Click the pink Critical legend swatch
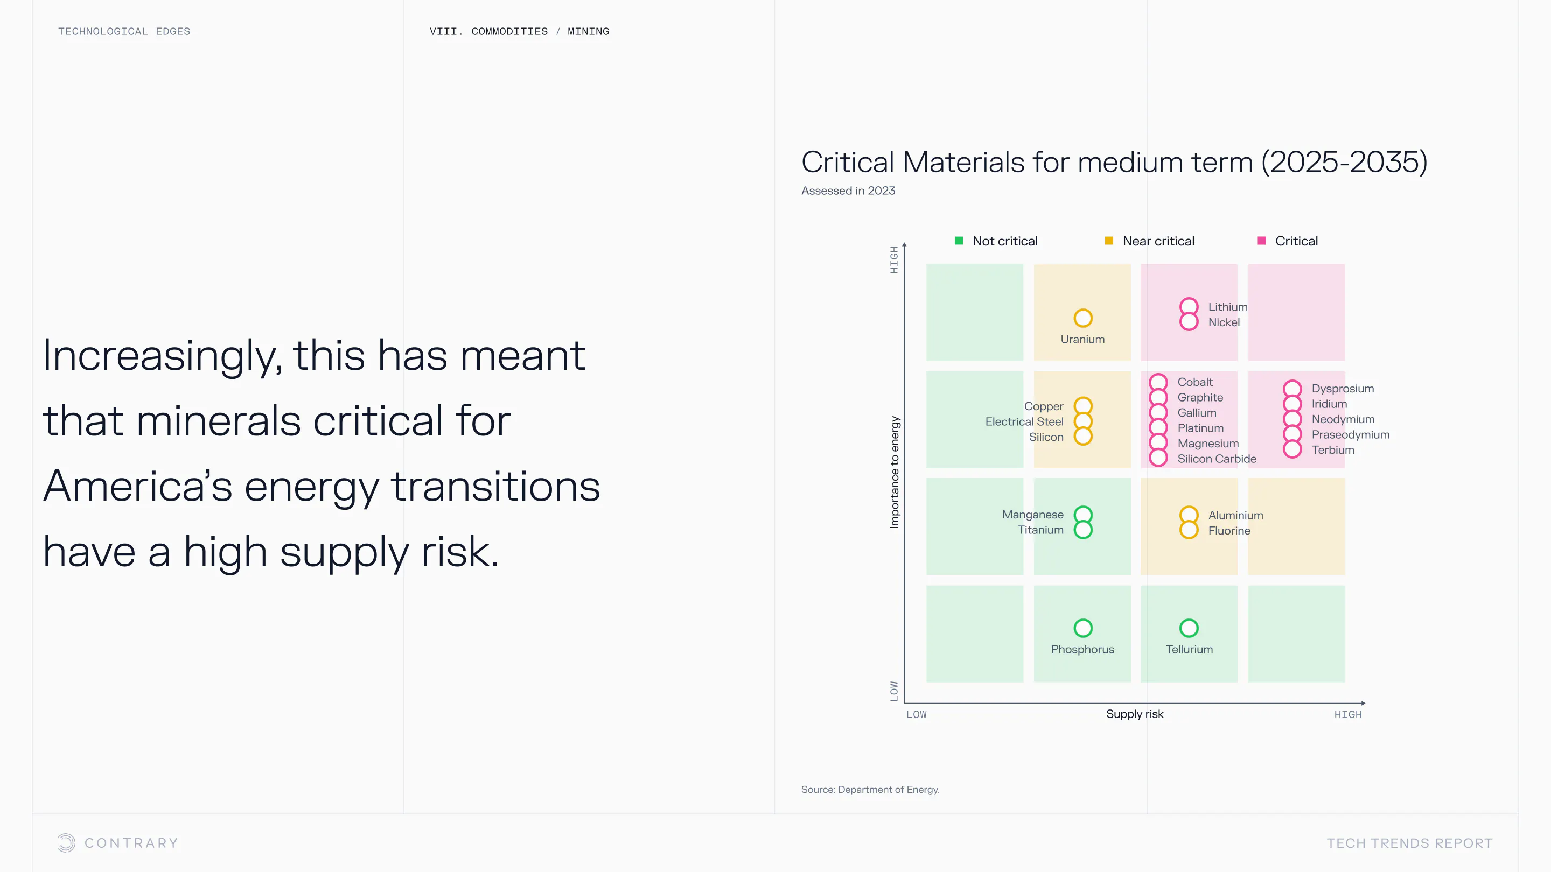Screen dimensions: 1551x872 1261,241
